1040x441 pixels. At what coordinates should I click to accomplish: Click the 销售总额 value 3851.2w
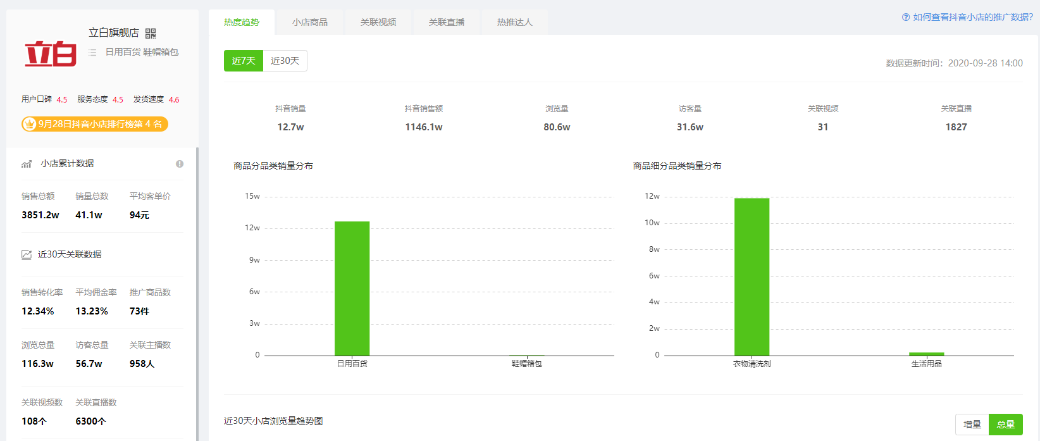[40, 215]
